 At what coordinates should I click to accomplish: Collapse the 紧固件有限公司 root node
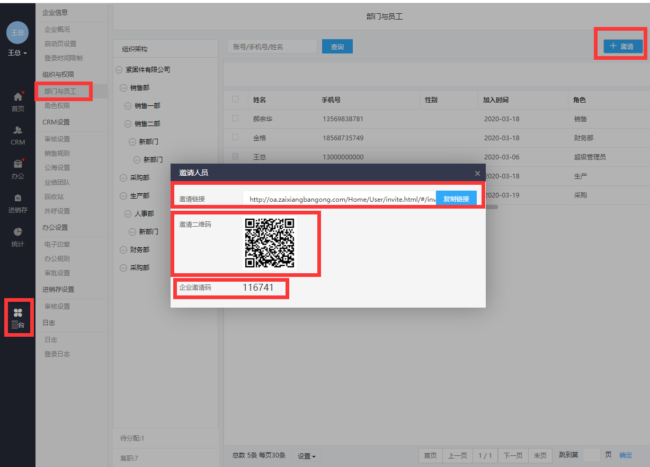119,70
